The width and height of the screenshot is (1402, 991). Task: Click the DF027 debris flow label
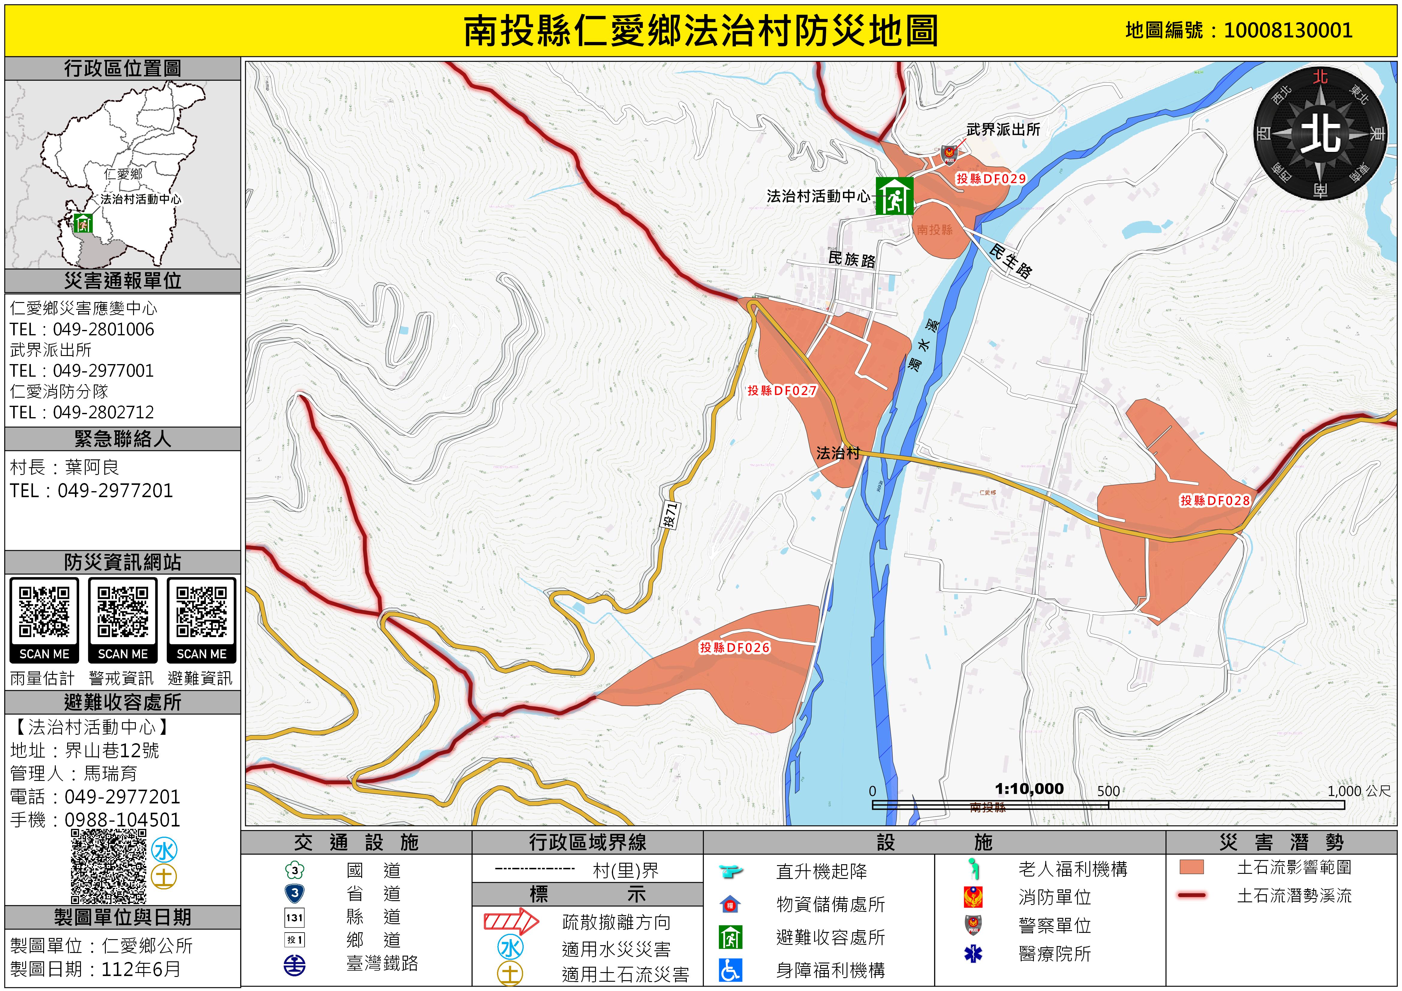[781, 391]
